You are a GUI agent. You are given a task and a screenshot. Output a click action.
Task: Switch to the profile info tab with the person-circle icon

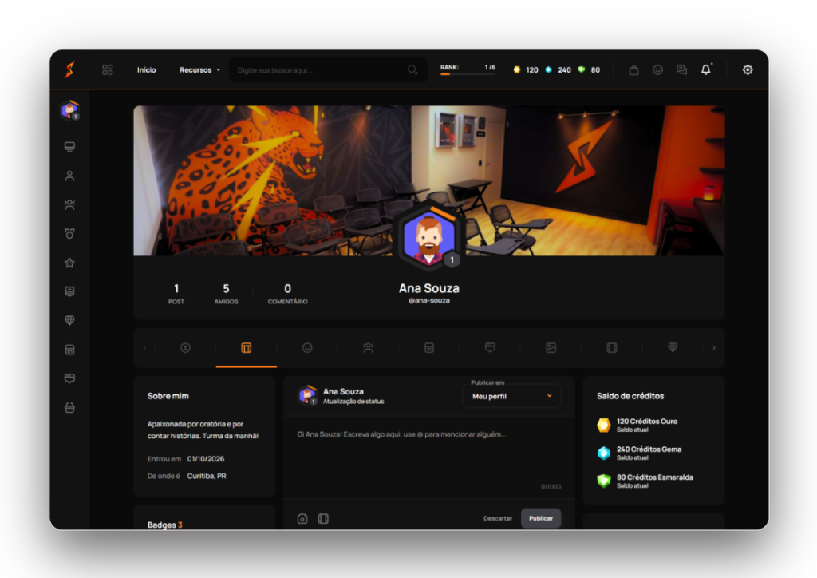tap(185, 347)
